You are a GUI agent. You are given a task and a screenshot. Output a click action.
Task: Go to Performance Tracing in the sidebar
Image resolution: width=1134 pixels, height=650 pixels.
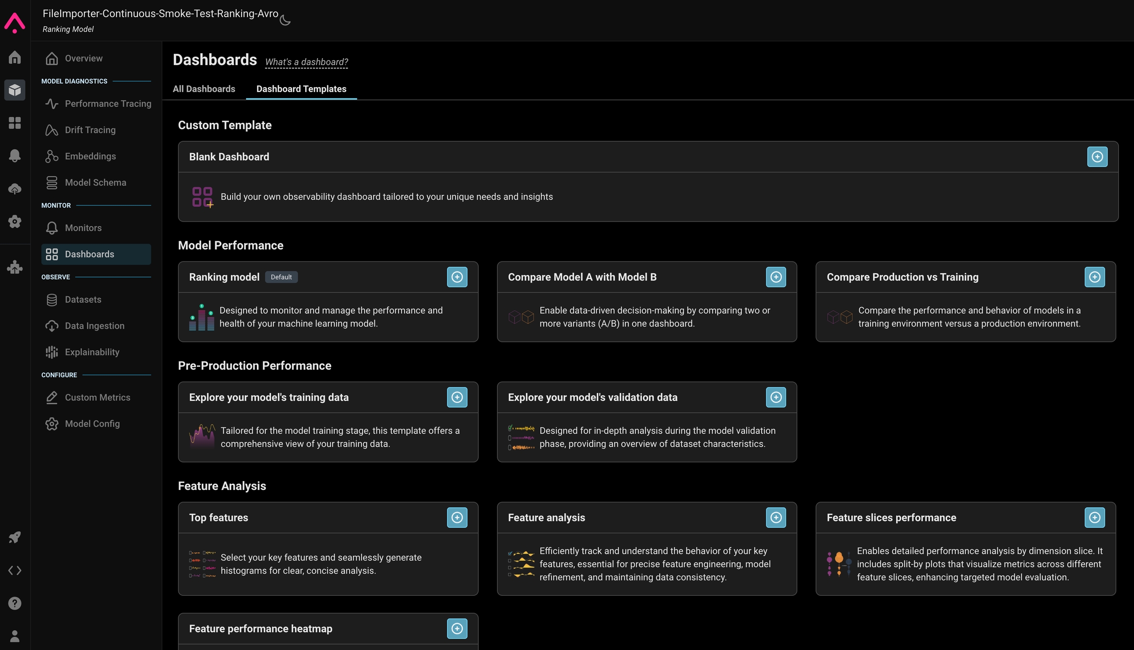point(108,103)
